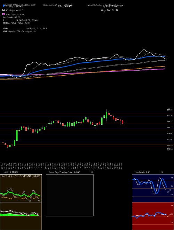Click the blue 20 Day legend swatch
The image size is (174, 230).
click(3, 6)
